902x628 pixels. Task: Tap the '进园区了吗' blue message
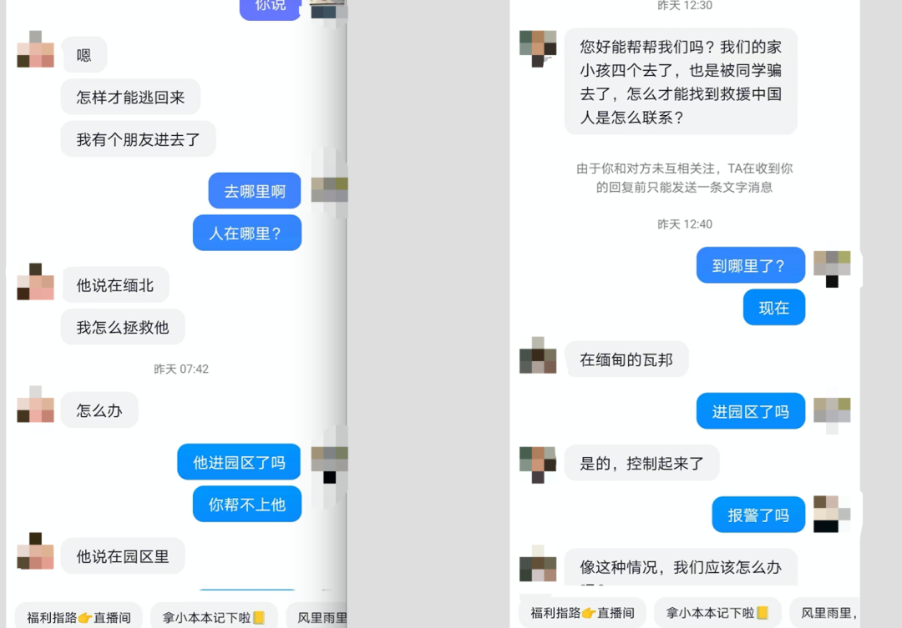coord(751,411)
